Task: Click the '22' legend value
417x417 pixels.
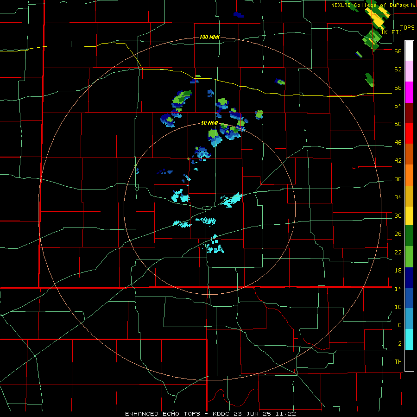Action: point(398,252)
